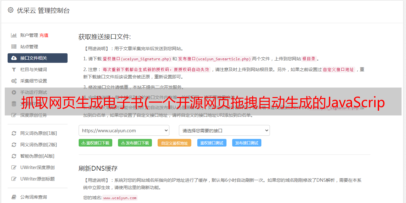Click the orange 自定义鉴权地址 button
The width and height of the screenshot is (406, 203).
pyautogui.click(x=174, y=143)
